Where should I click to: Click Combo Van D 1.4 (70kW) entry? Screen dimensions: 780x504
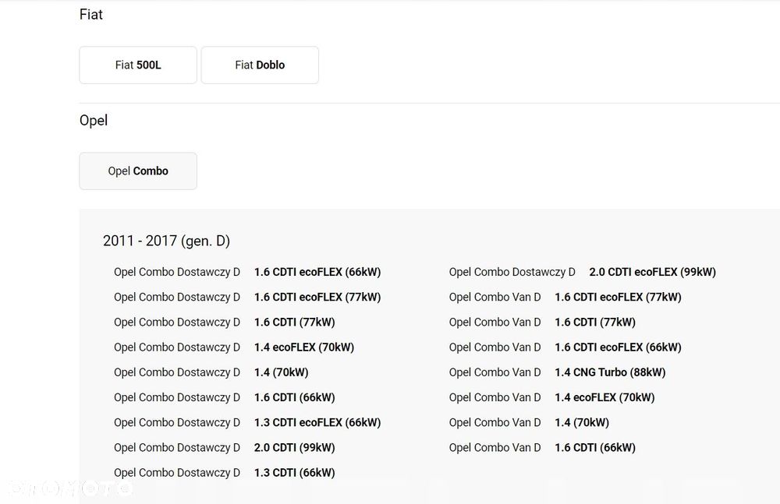pyautogui.click(x=529, y=422)
